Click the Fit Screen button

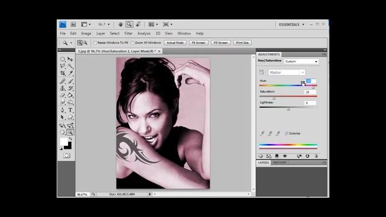pos(198,43)
